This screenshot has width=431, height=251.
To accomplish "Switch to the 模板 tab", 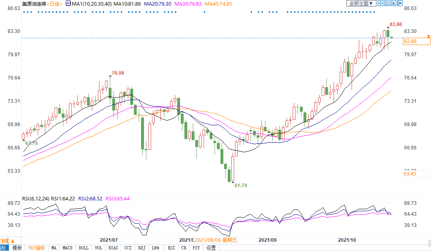I will (17, 248).
